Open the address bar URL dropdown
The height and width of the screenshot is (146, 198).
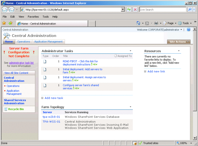(x=123, y=10)
